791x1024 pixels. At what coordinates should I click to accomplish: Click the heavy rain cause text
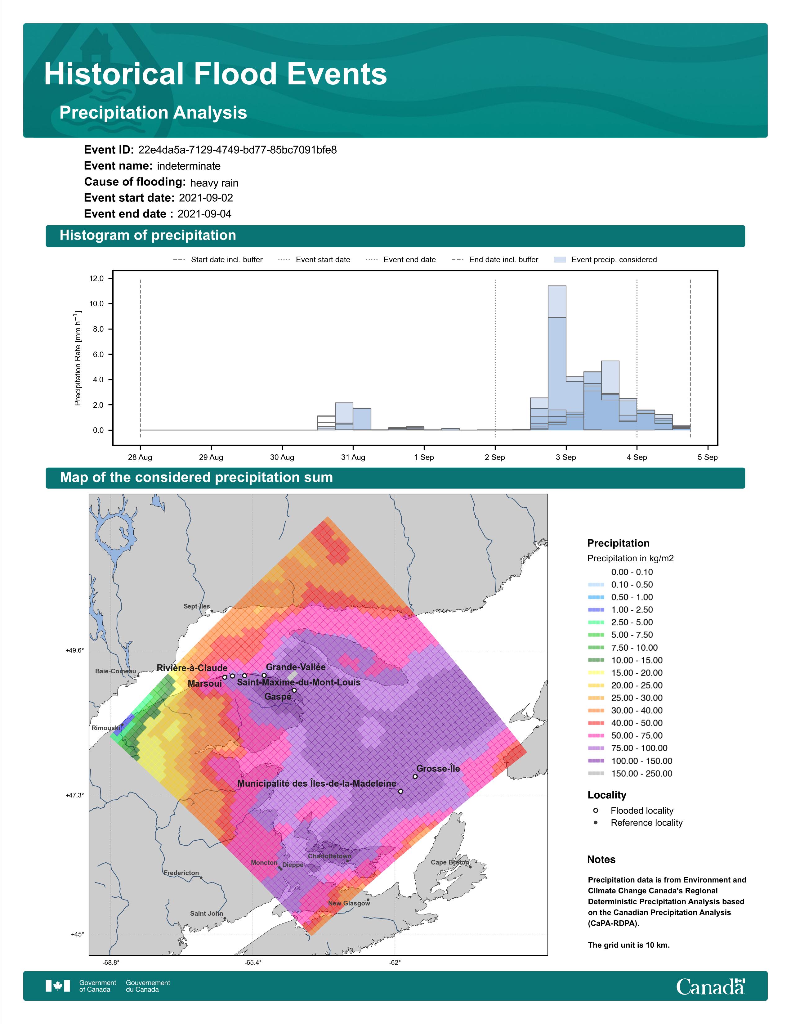coord(214,183)
